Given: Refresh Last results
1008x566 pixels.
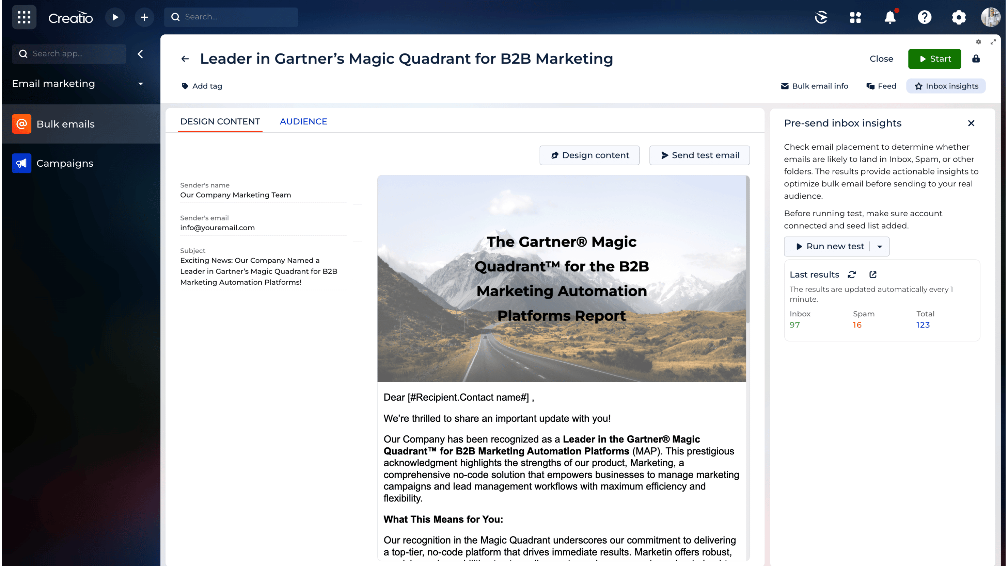Looking at the screenshot, I should [x=852, y=275].
